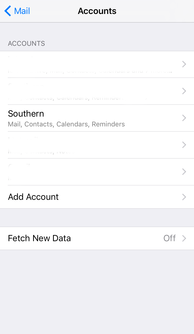This screenshot has height=334, width=194.
Task: Tap chevron of account above Add Account
Action: pyautogui.click(x=184, y=172)
